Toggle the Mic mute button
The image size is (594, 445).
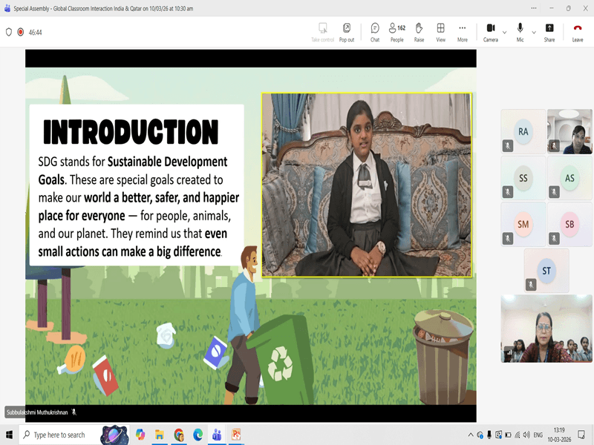point(520,31)
